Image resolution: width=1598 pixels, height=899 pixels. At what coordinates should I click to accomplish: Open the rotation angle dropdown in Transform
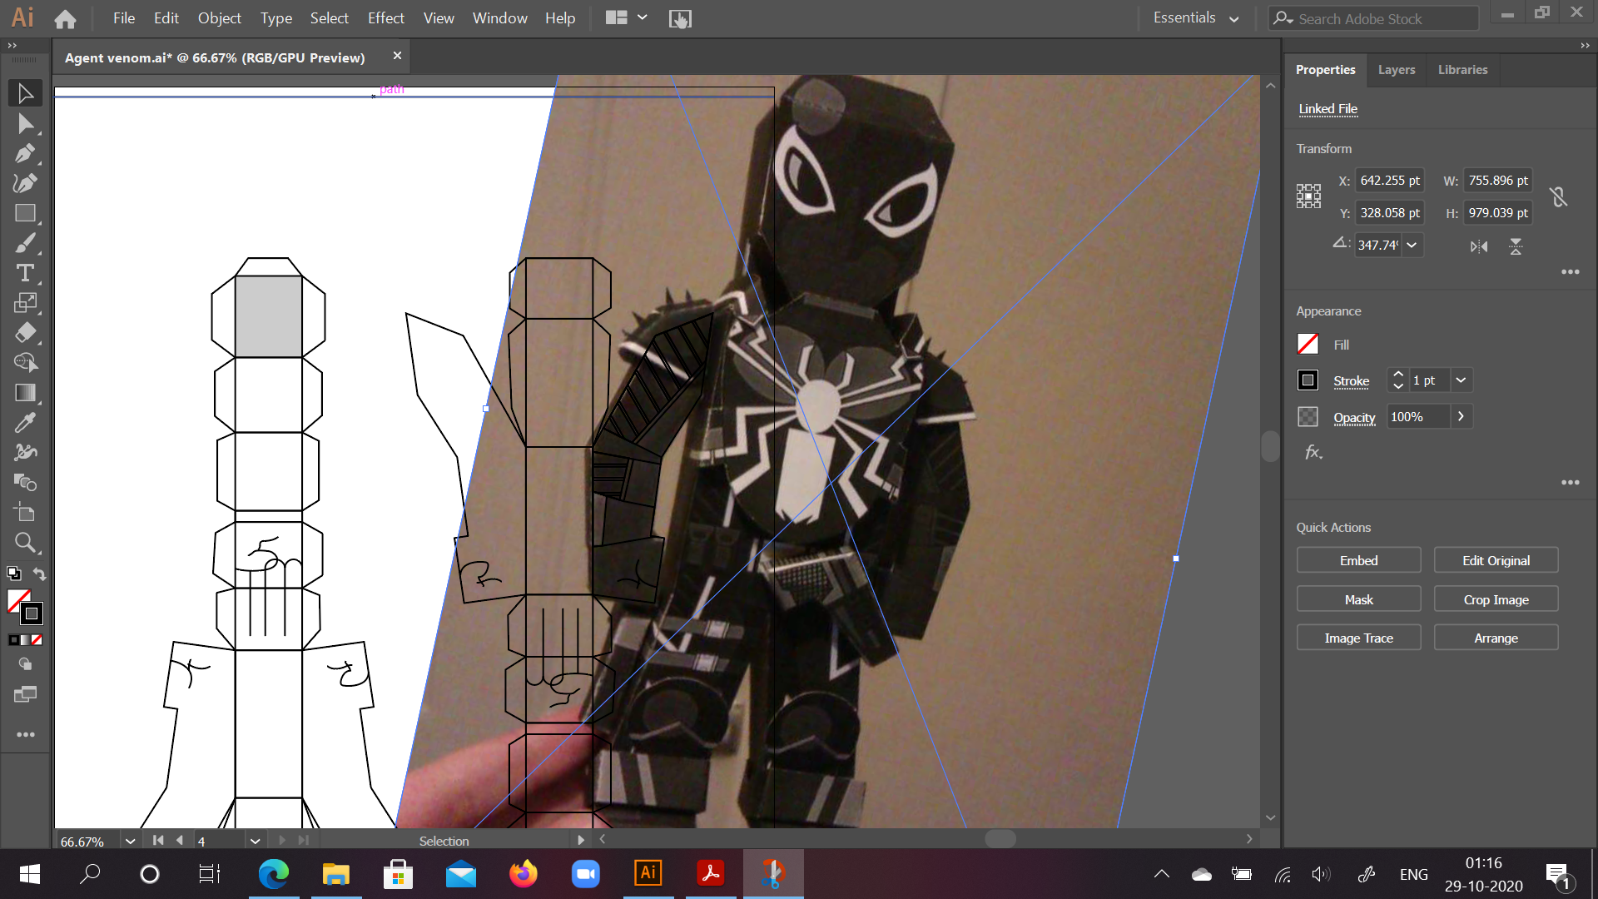pos(1412,245)
